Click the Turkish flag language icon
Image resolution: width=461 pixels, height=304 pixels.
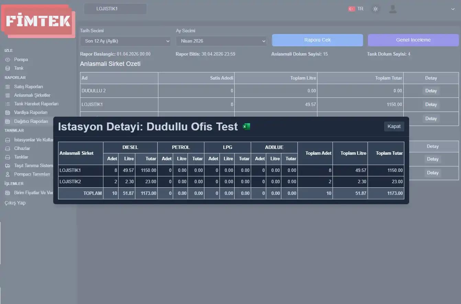(x=351, y=9)
